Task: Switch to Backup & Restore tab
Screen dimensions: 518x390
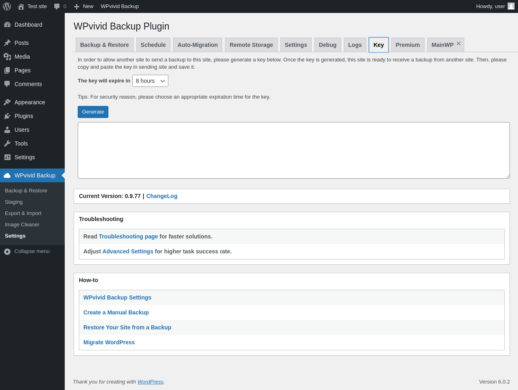Action: click(x=104, y=45)
